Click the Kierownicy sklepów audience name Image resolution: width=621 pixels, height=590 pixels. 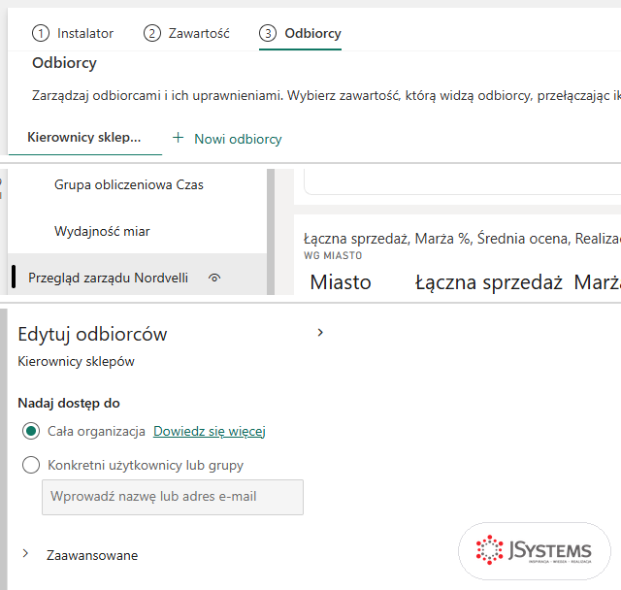(76, 362)
